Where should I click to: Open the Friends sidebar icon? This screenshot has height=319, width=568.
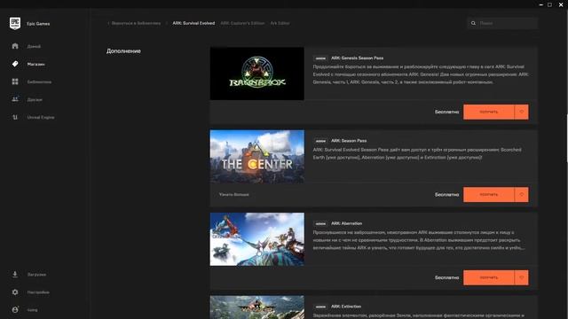coord(15,99)
